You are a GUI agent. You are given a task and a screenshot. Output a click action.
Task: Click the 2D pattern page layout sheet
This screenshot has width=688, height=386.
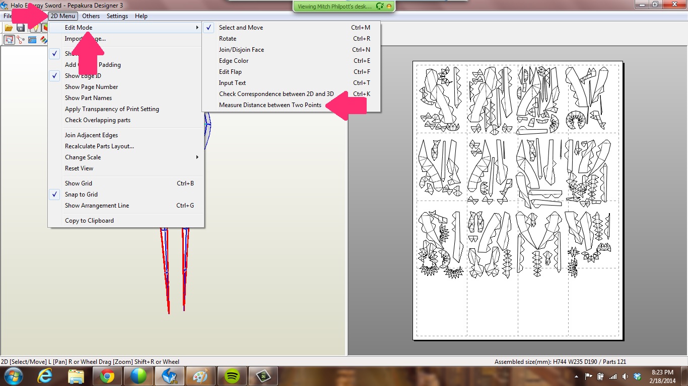point(518,200)
